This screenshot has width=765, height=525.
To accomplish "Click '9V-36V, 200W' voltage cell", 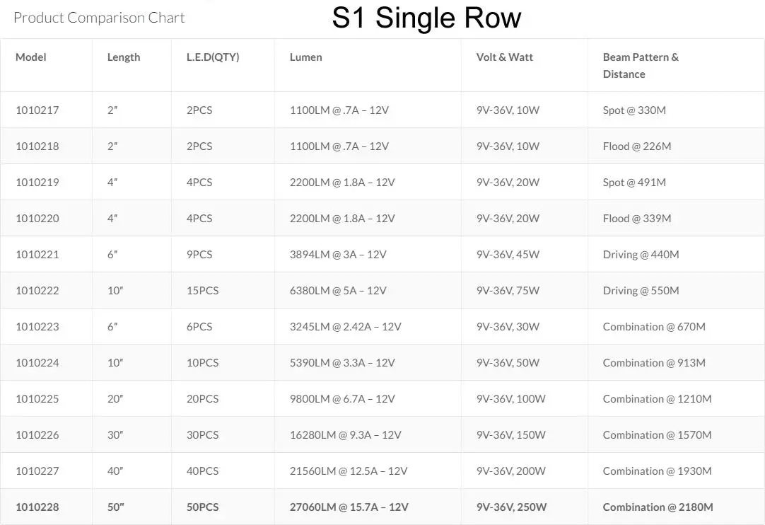I will coord(510,471).
